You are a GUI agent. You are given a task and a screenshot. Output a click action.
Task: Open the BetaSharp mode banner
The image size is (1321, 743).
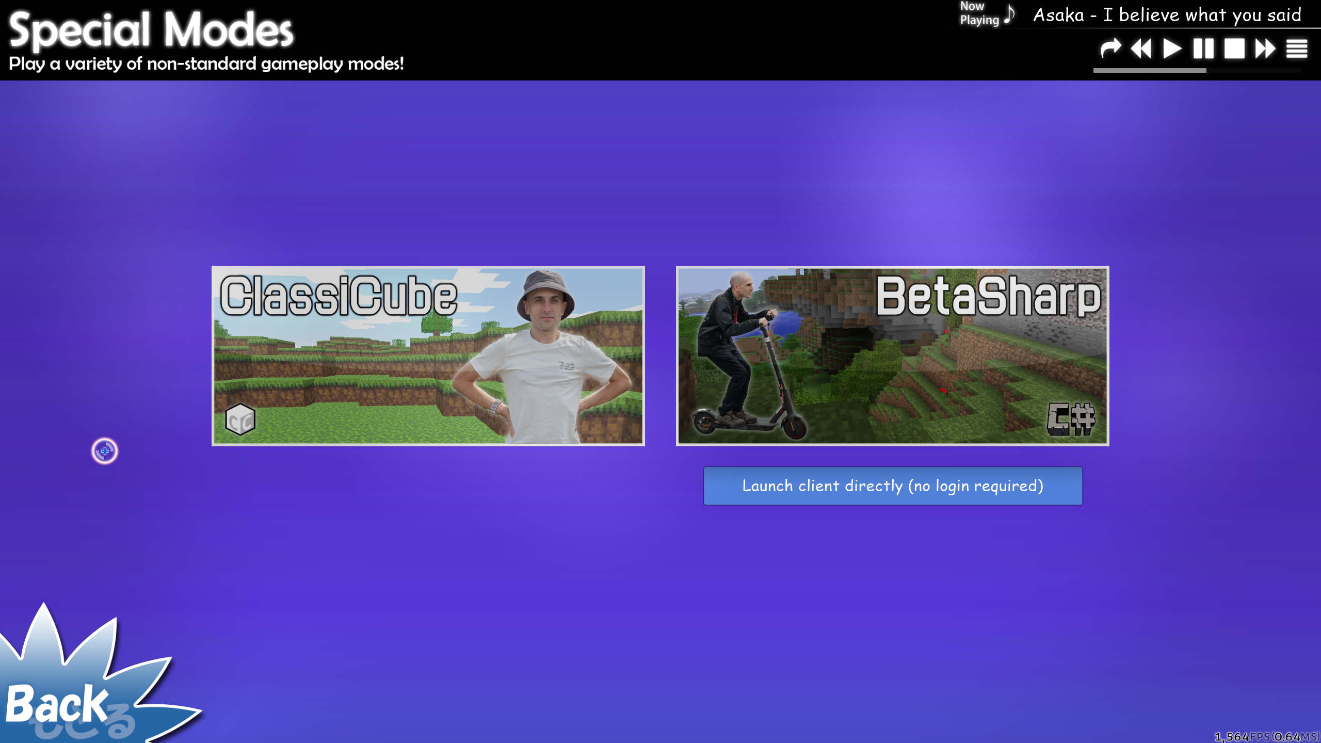point(893,356)
